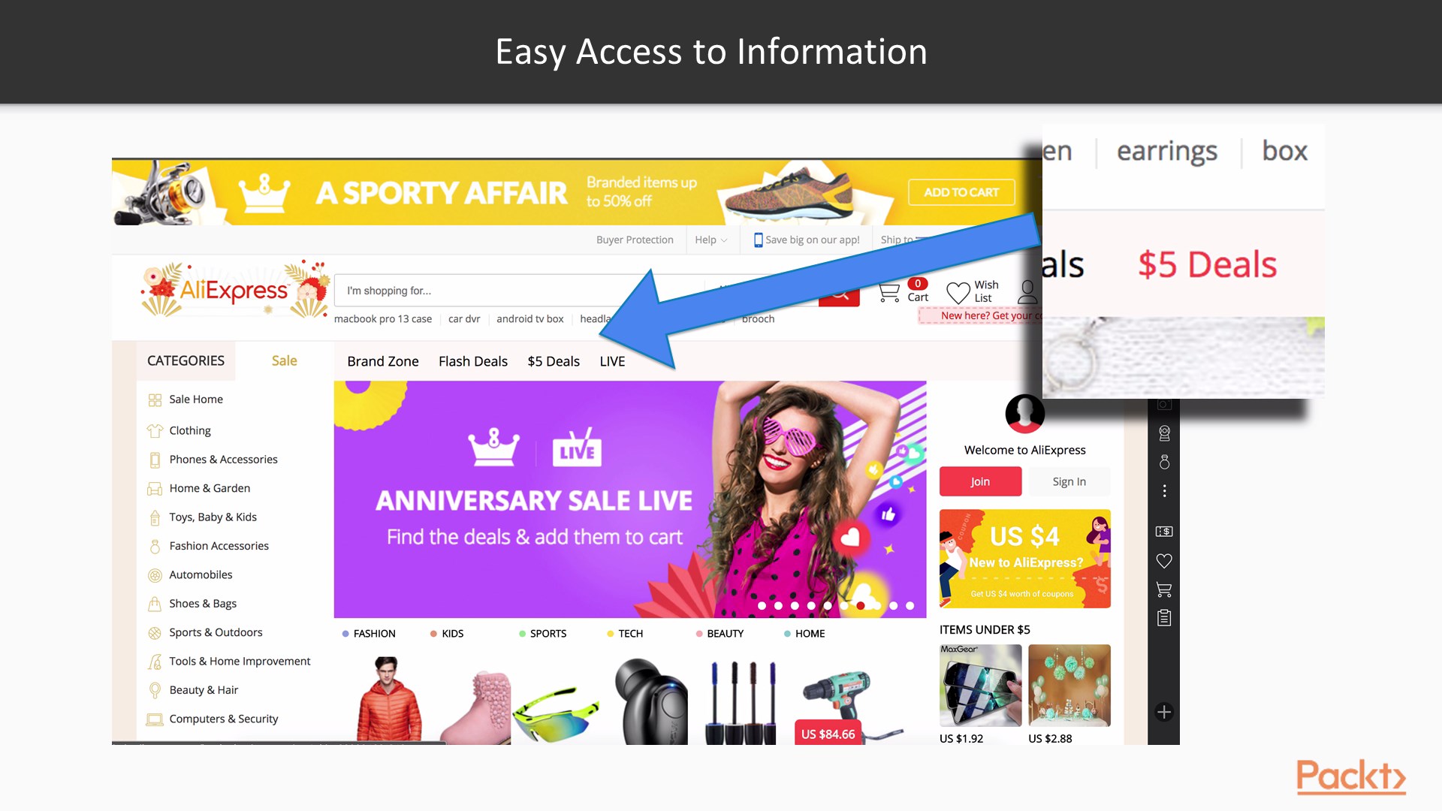Toggle the LIVE sale filter tab
Viewport: 1442px width, 811px height.
pyautogui.click(x=611, y=360)
